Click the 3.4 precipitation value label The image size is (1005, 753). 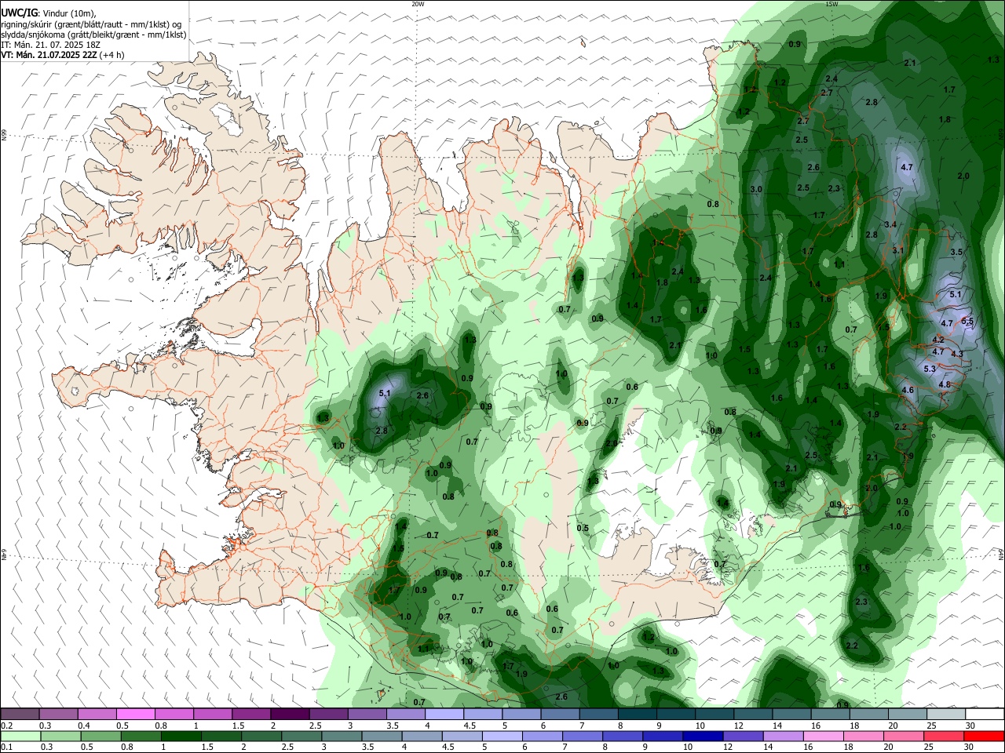(x=890, y=225)
